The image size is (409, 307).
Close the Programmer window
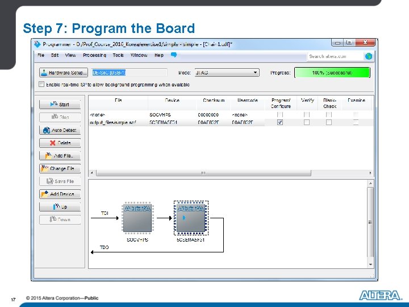tap(365, 43)
